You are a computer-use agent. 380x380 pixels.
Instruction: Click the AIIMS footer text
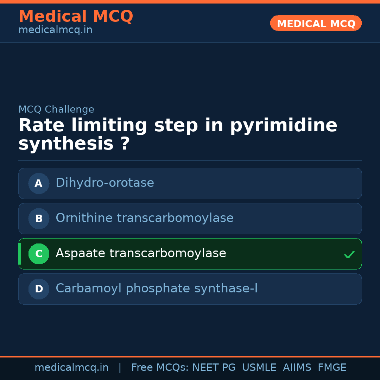pos(297,368)
